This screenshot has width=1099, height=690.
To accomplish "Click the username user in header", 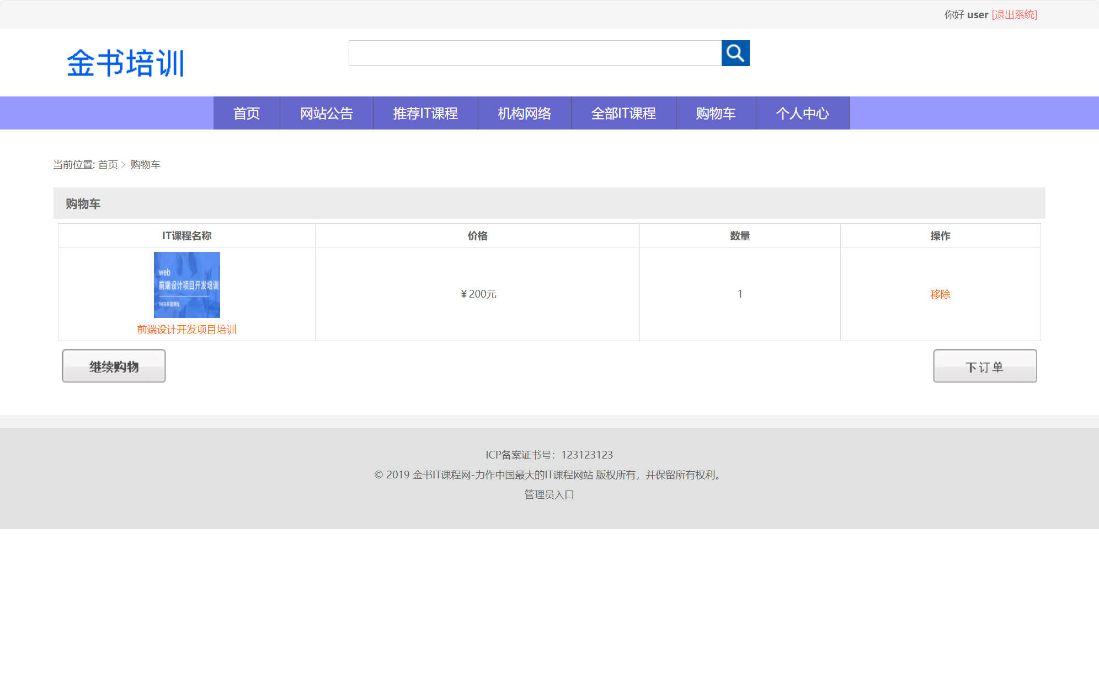I will [977, 15].
